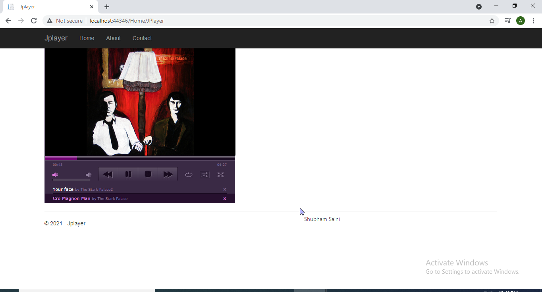The height and width of the screenshot is (292, 542).
Task: Click the '04:27' duration label
Action: coord(222,165)
